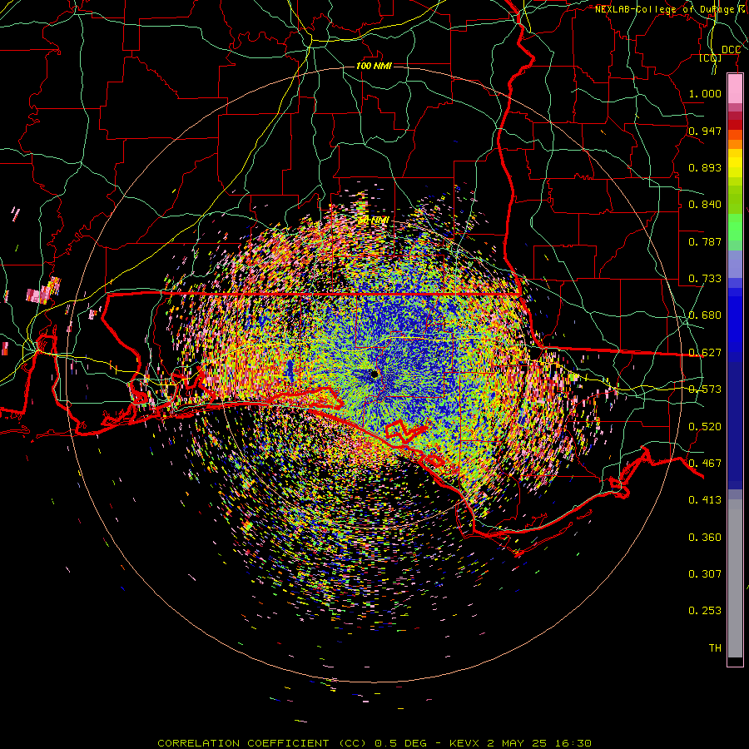Click the TH threshold label on the scale
Image resolution: width=749 pixels, height=749 pixels.
click(x=715, y=648)
